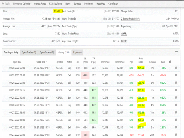Click comment icon on the -1.63% gain row
The image size is (184, 138).
(176, 135)
